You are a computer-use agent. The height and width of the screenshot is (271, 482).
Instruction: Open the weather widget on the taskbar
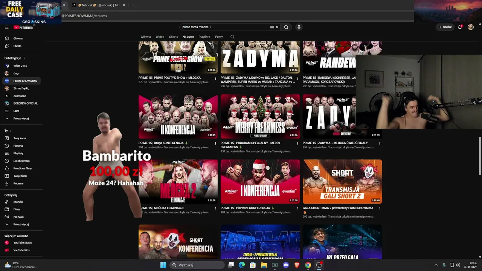[x=20, y=265]
